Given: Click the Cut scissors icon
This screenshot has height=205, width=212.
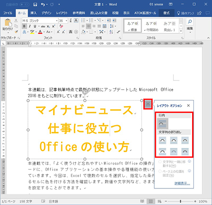Looking at the screenshot, I should point(16,21).
